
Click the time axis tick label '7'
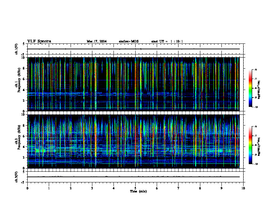179,188
